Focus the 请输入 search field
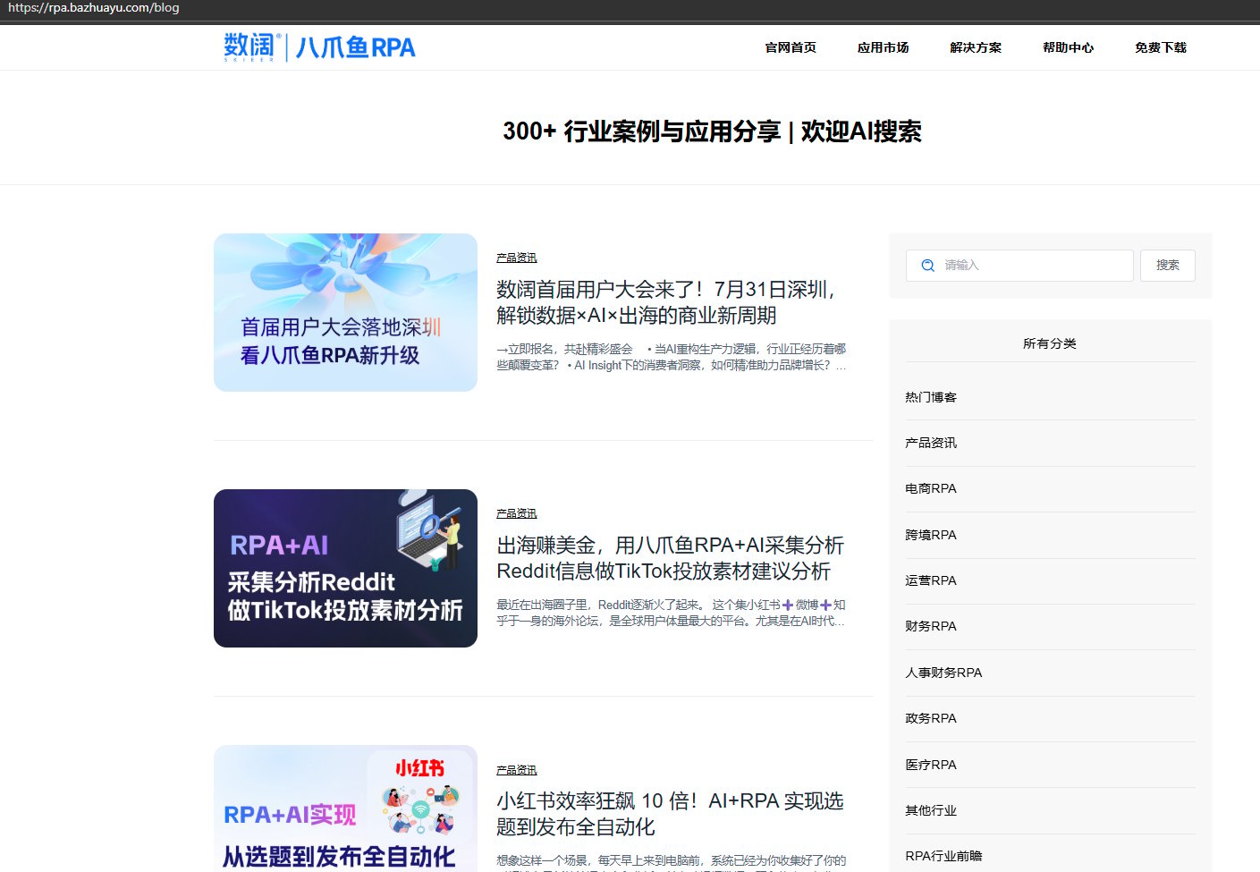The width and height of the screenshot is (1260, 872). 1019,266
